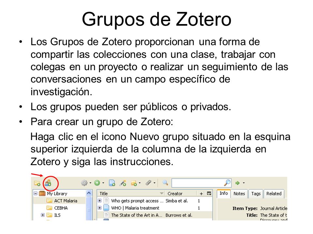Click the New Group people icon
313x234 pixels.
[48, 183]
